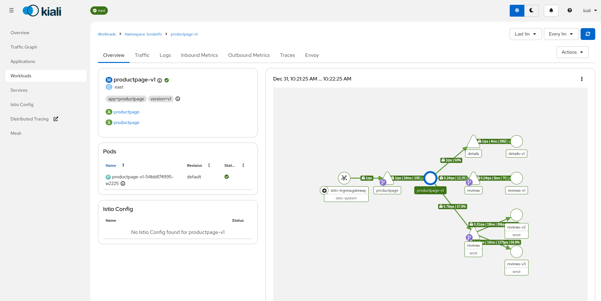This screenshot has height=301, width=601.
Task: Click the info icon beside version=v1 label
Action: coord(178,99)
